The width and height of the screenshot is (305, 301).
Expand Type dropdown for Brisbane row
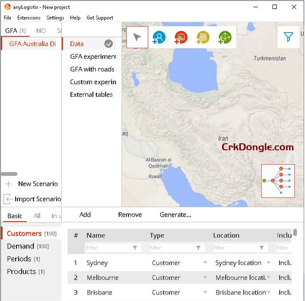[205, 293]
